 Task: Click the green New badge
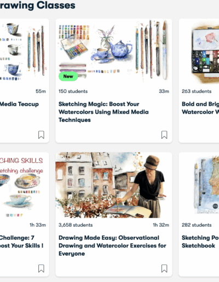68,77
